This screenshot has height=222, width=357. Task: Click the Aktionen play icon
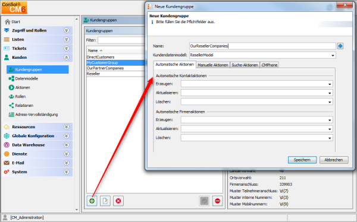coord(11,87)
